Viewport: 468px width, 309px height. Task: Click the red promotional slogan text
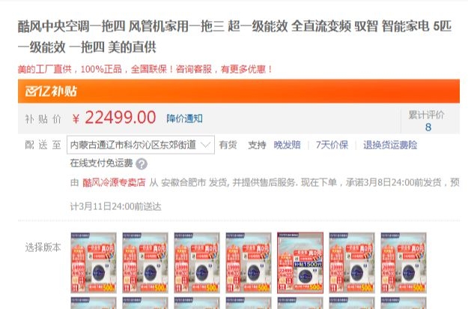tap(145, 69)
